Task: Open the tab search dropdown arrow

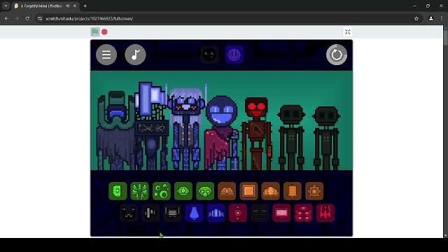Action: [x=6, y=6]
